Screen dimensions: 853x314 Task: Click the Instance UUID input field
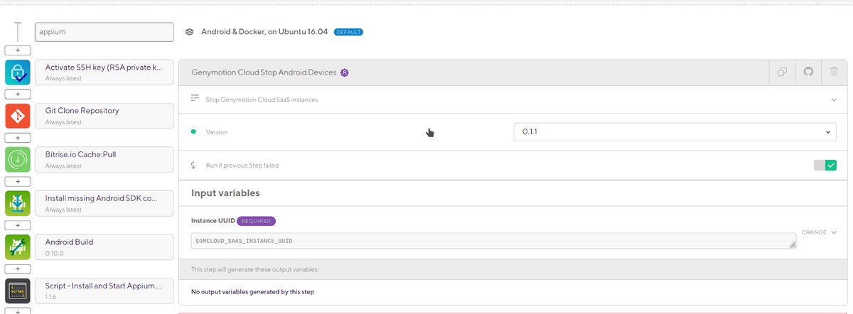[x=494, y=241]
